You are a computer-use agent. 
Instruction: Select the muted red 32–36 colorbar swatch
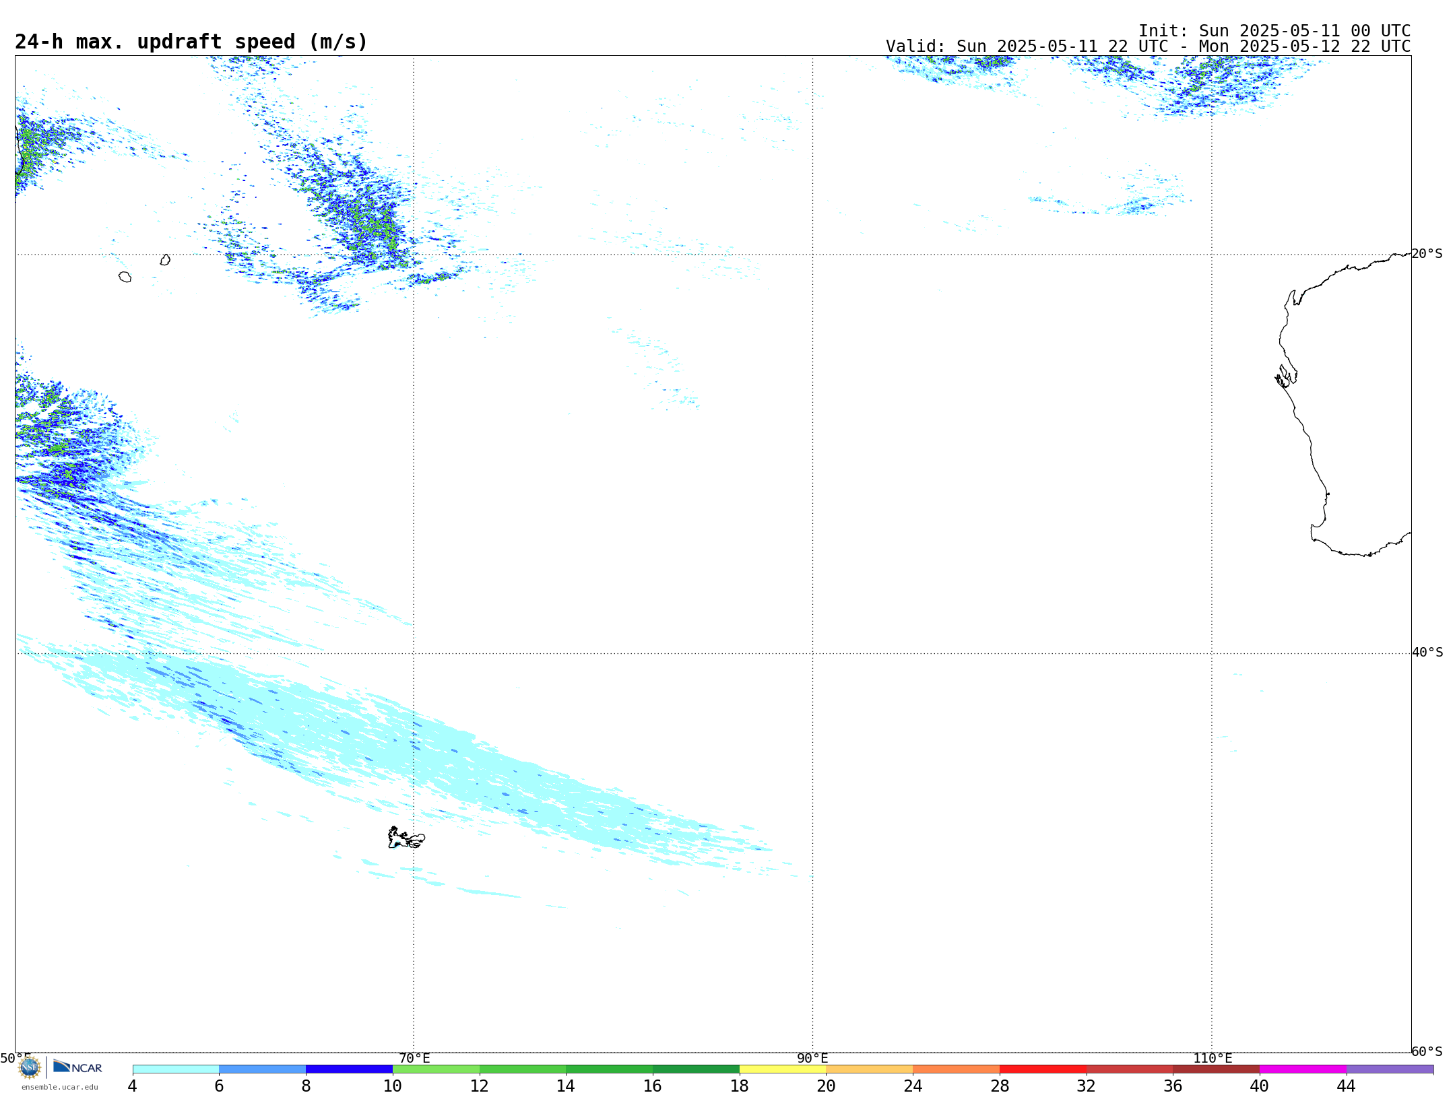(x=1130, y=1069)
